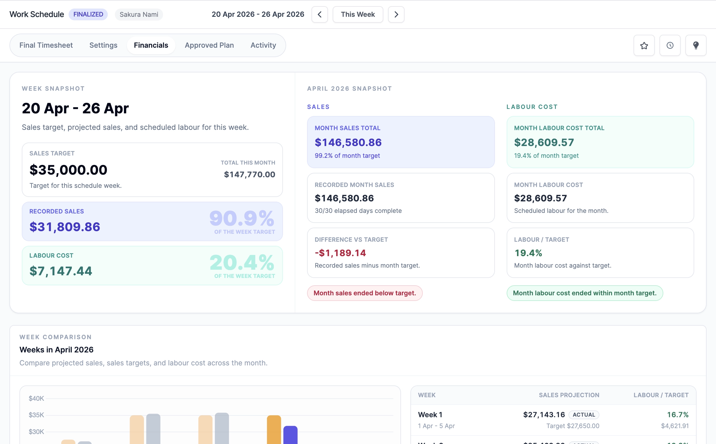Open the history clock icon
Viewport: 716px width, 444px height.
670,45
